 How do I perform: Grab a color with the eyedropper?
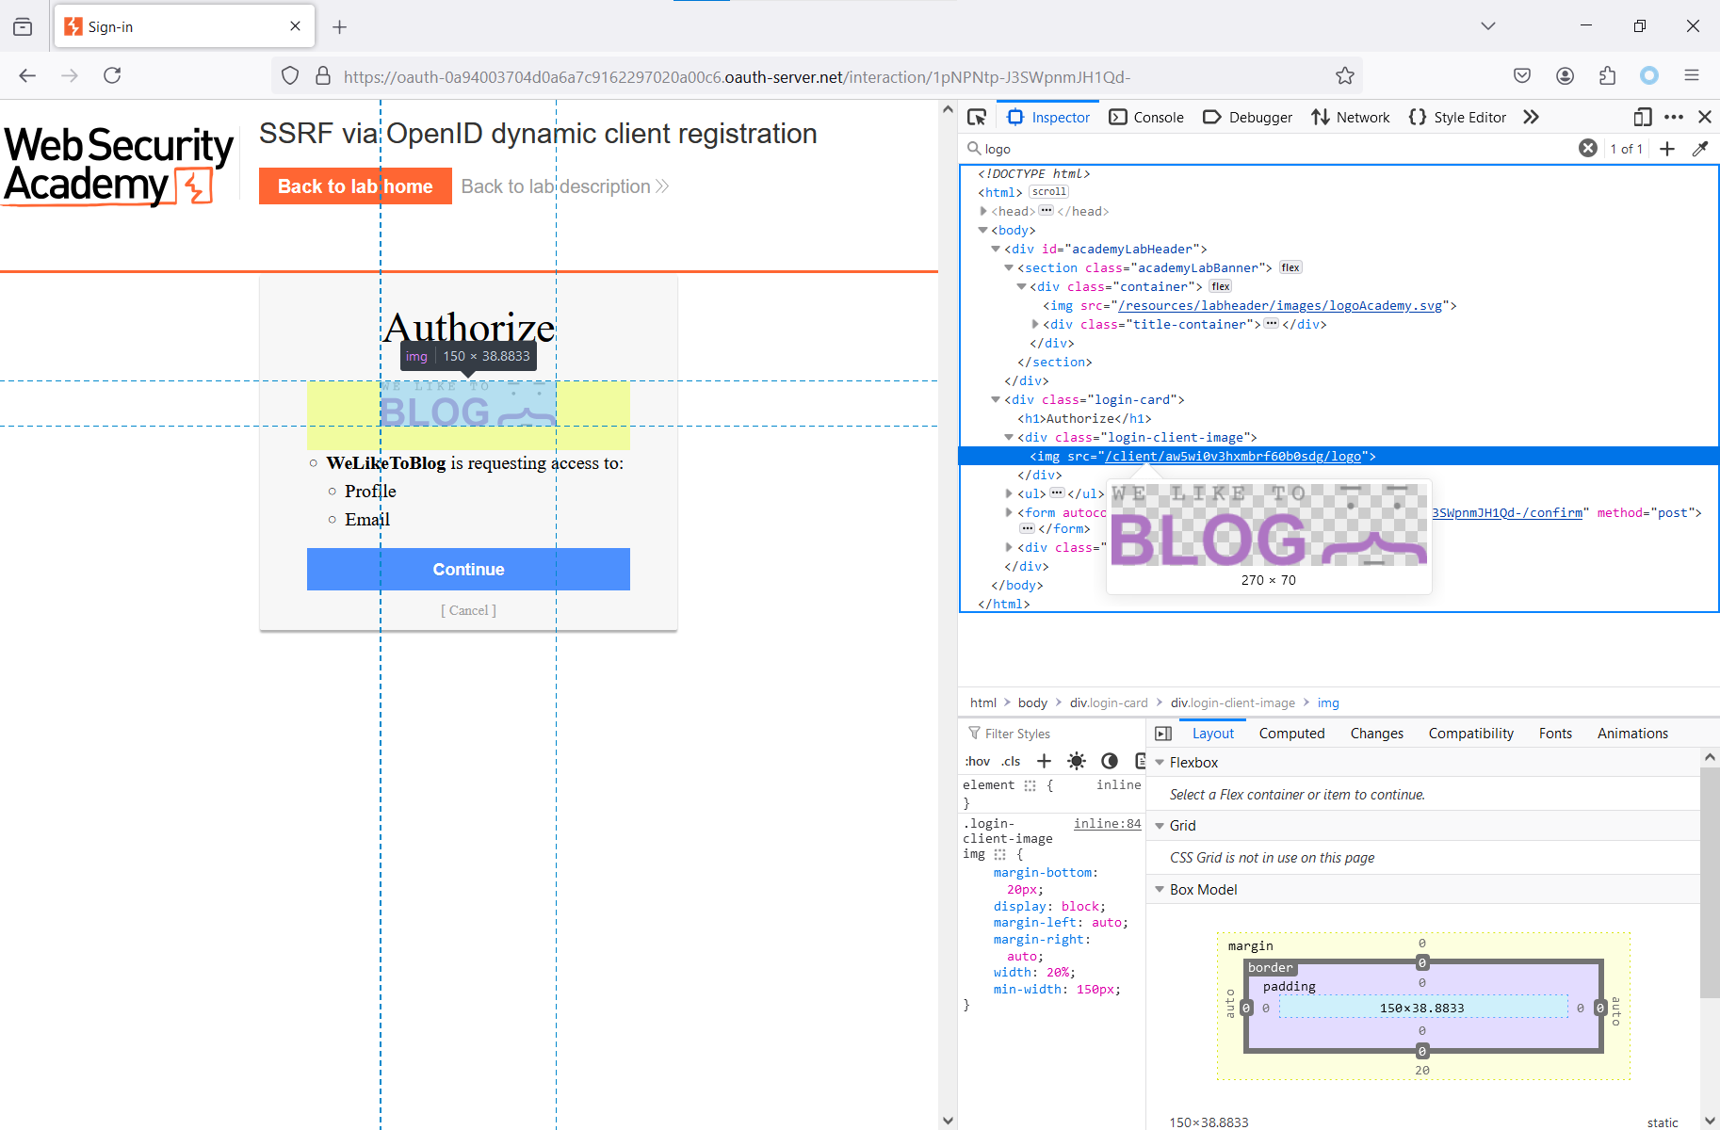1700,149
